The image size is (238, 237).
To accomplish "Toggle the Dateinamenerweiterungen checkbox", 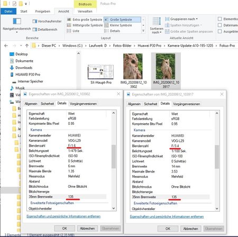I will click(x=219, y=25).
